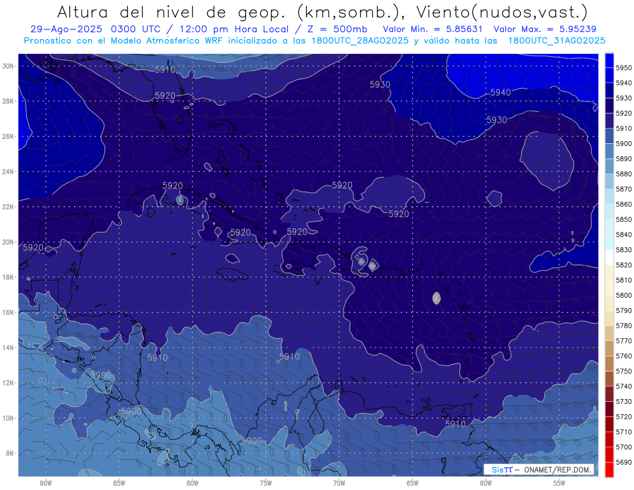The height and width of the screenshot is (490, 634).
Task: Click the 5830 colorbar value
Action: pos(624,249)
